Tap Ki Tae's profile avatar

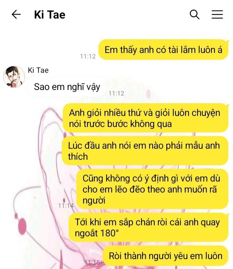(14, 77)
